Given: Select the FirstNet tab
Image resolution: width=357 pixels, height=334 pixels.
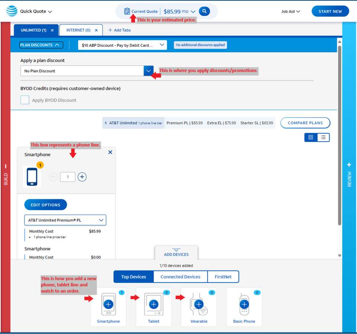Looking at the screenshot, I should tap(223, 276).
